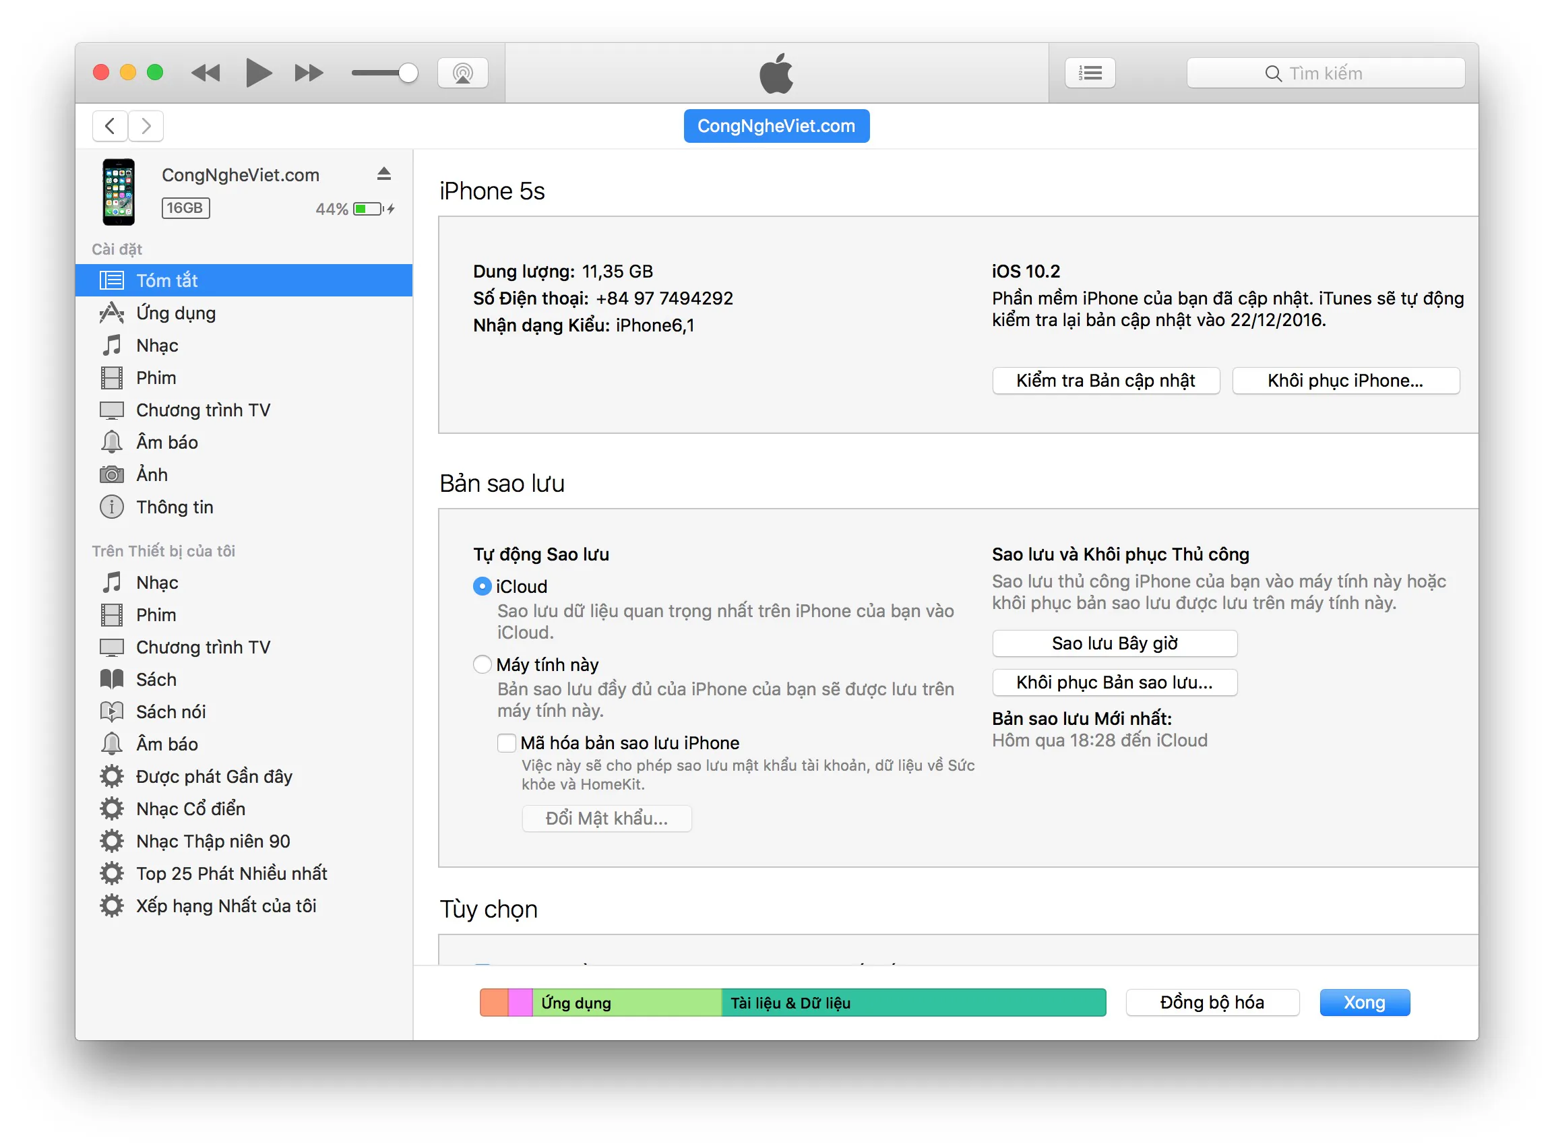Click Khôi phục iPhone... button
Viewport: 1554px width, 1148px height.
click(1346, 381)
